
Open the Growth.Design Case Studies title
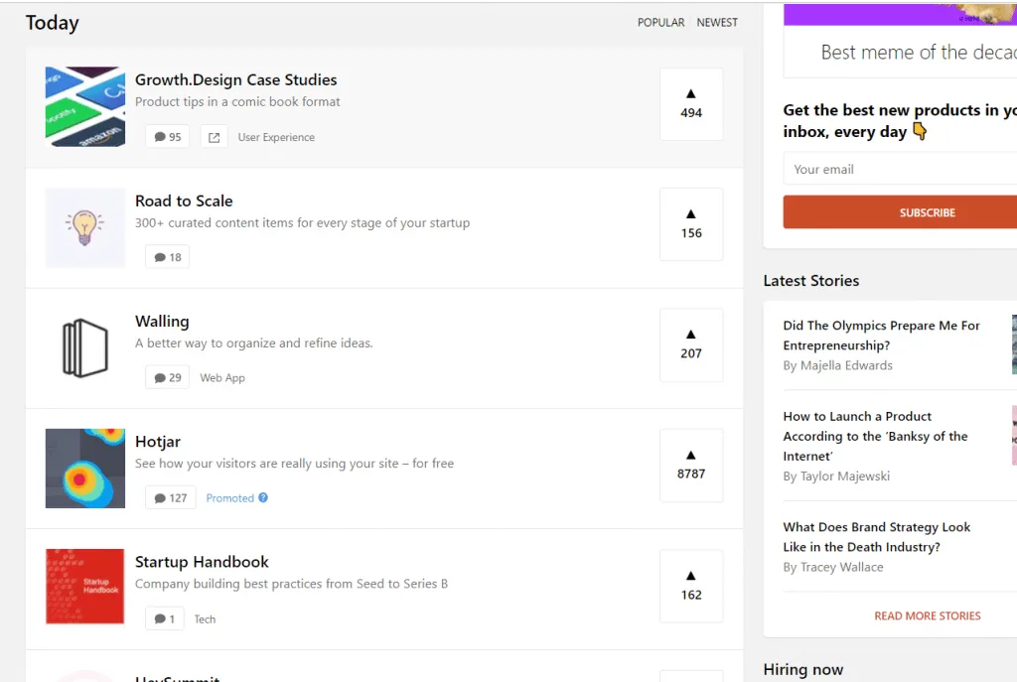pyautogui.click(x=236, y=79)
